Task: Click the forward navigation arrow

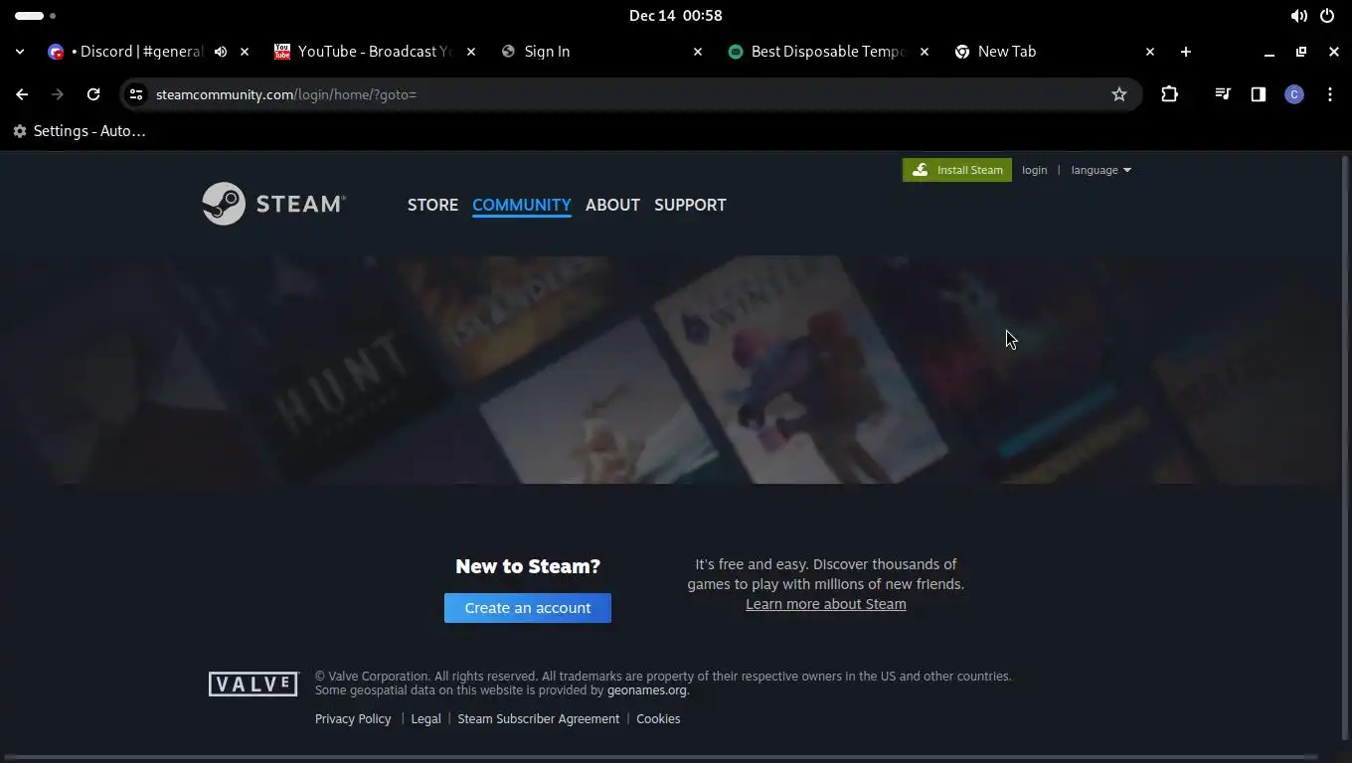Action: pyautogui.click(x=58, y=94)
